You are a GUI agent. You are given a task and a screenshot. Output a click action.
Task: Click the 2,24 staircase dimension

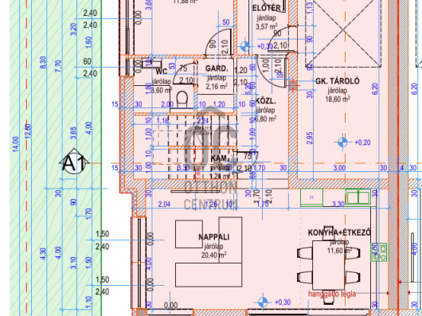click(203, 121)
